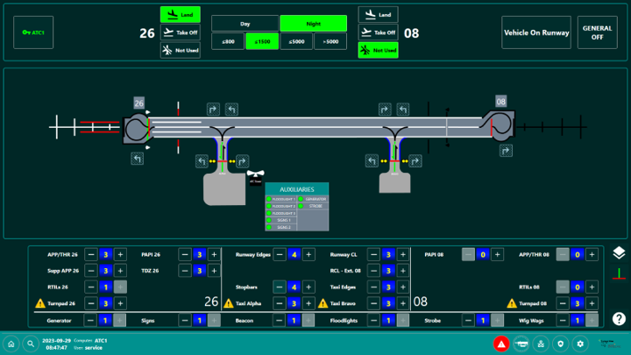Open help via the question mark icon
Viewport: 631px width, 355px height.
click(619, 319)
